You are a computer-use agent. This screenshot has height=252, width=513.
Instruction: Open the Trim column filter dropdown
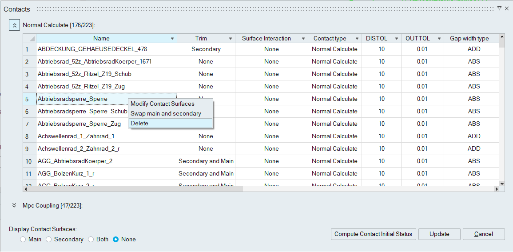231,39
